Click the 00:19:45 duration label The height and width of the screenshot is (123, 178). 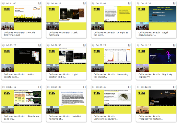click(101, 87)
